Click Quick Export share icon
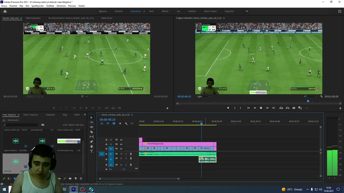Image resolution: width=344 pixels, height=193 pixels. pyautogui.click(x=339, y=11)
